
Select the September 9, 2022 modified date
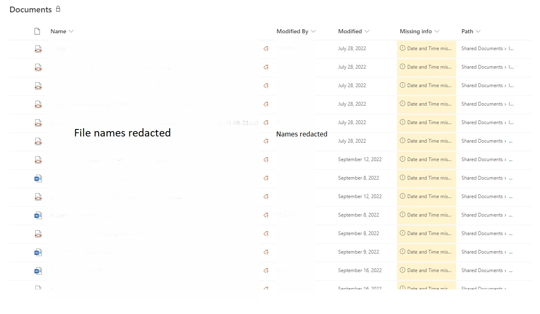358,252
